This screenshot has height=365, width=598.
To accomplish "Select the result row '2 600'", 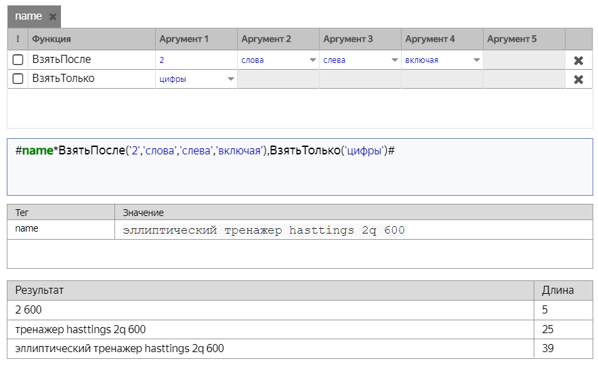I will click(271, 309).
